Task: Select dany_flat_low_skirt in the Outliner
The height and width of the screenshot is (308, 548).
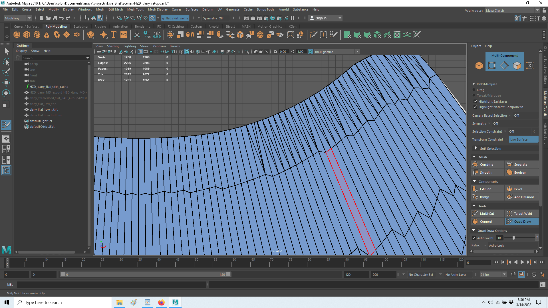Action: [x=44, y=110]
